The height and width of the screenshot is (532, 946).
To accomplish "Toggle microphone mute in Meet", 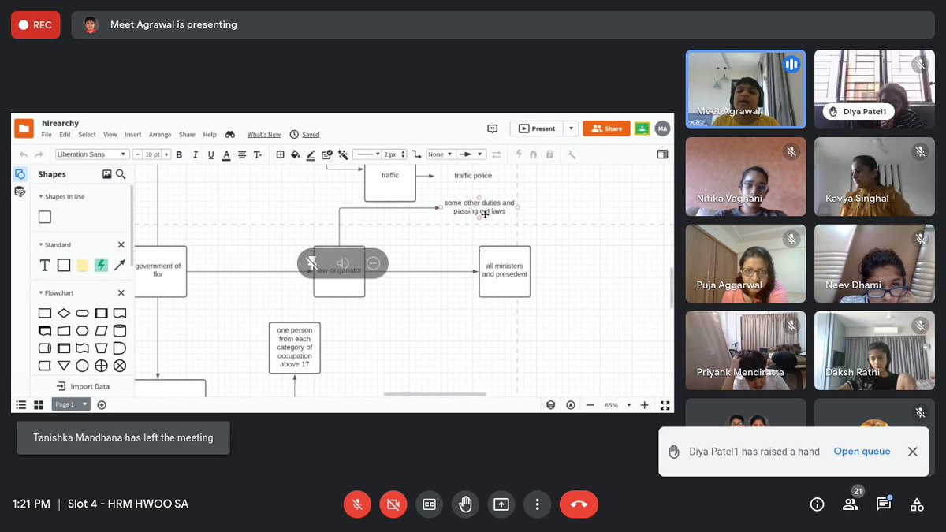I will coord(357,504).
